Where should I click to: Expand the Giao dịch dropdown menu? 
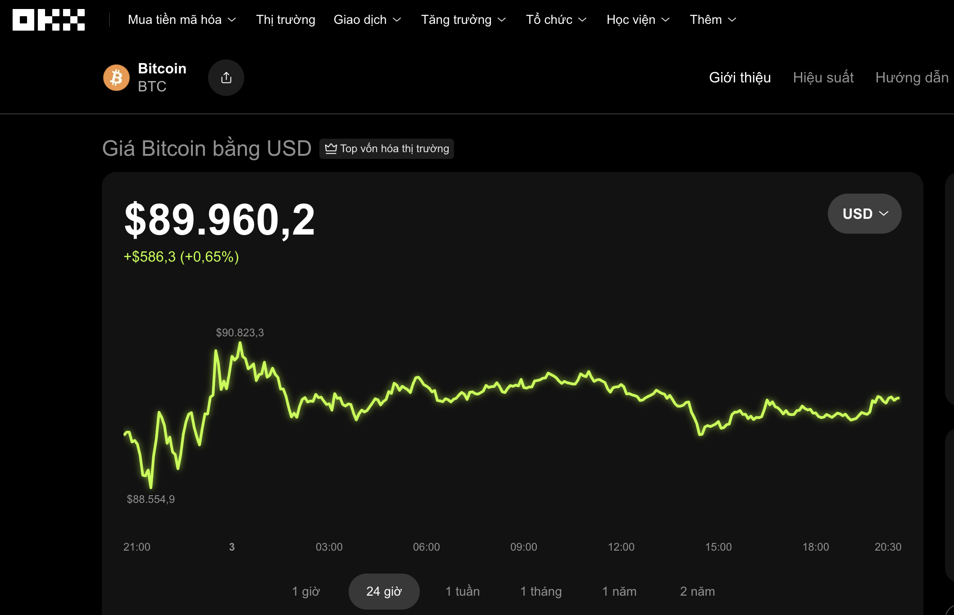[367, 19]
